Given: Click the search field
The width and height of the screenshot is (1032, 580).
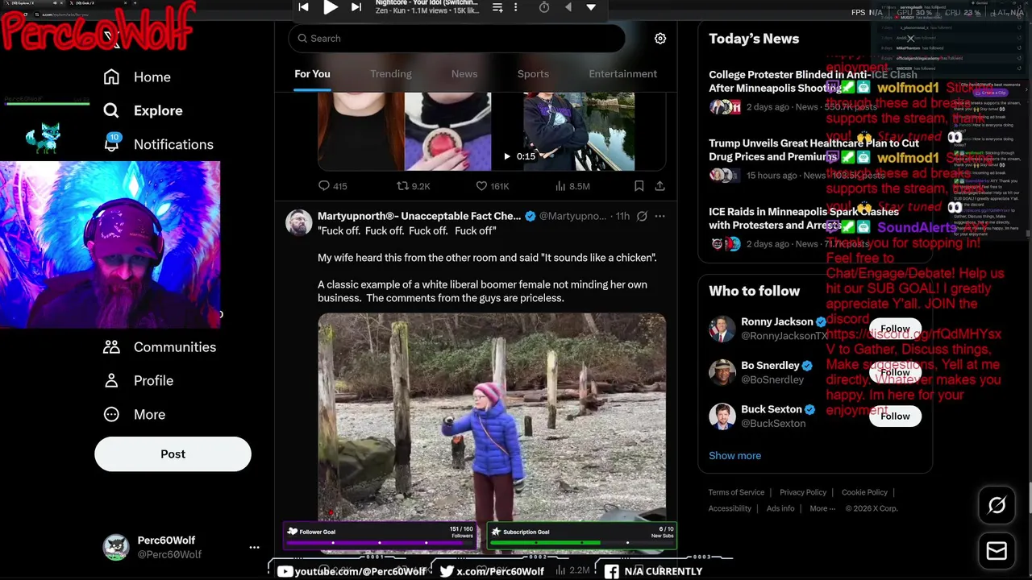Looking at the screenshot, I should coord(456,39).
